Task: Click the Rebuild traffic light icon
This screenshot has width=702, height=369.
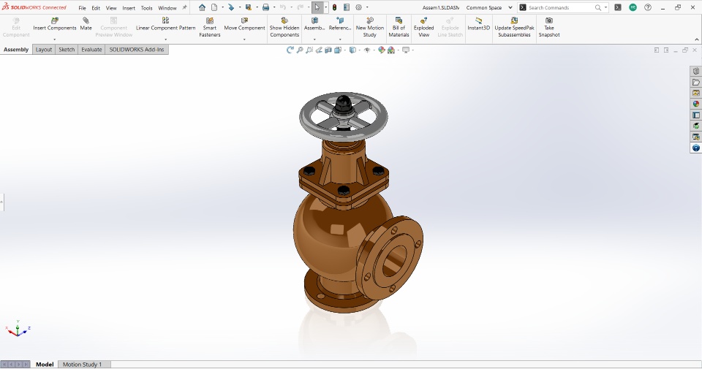Action: [x=334, y=7]
